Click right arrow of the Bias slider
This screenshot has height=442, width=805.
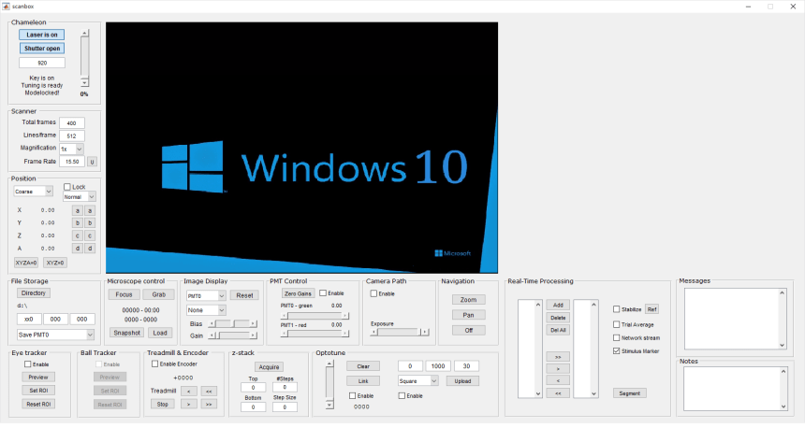253,323
